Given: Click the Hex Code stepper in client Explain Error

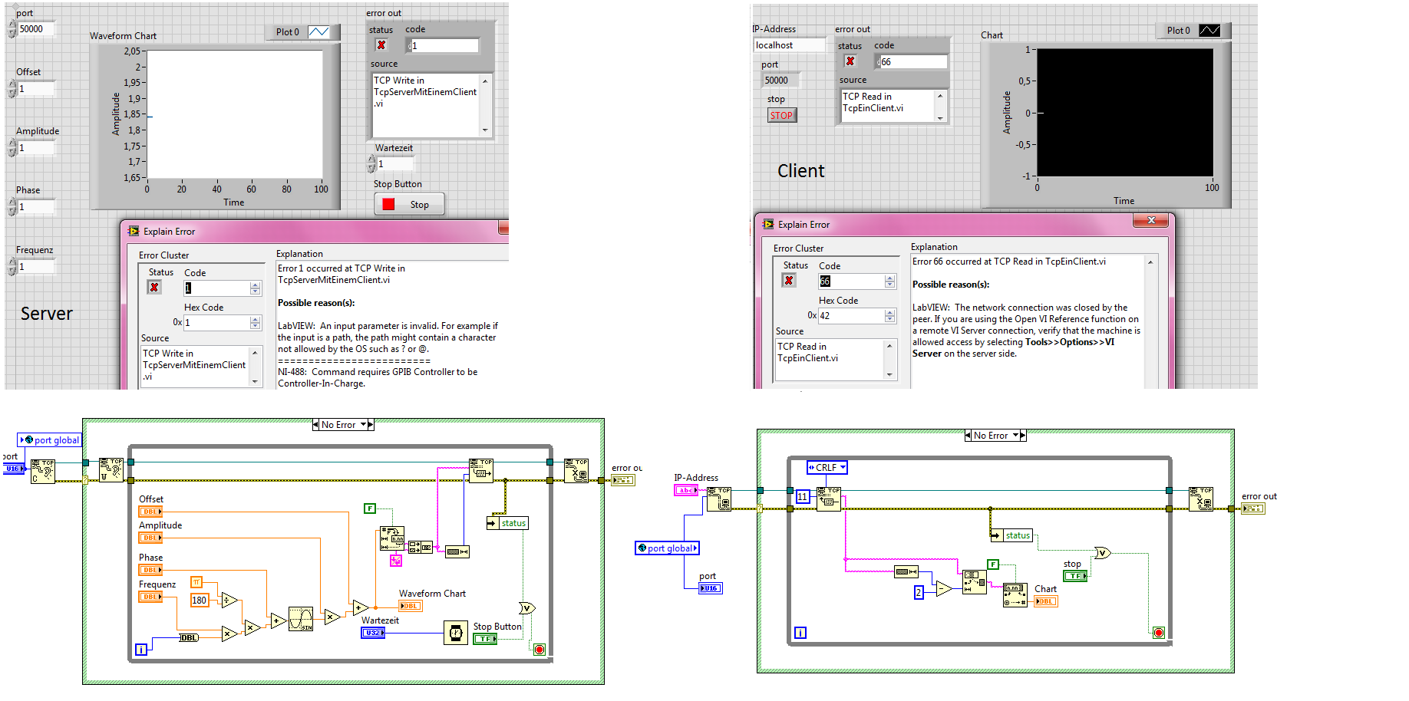Looking at the screenshot, I should coord(890,316).
